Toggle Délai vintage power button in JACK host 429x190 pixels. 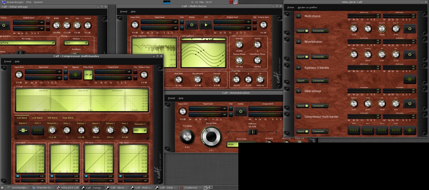click(410, 104)
